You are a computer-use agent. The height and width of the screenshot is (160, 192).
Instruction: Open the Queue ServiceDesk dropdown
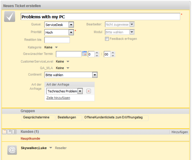(x=71, y=25)
